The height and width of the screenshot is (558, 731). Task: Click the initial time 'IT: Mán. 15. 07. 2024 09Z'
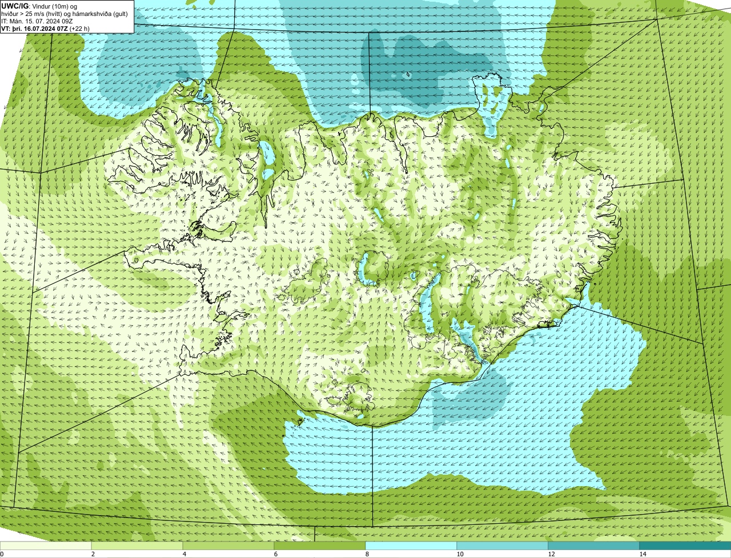coord(37,21)
